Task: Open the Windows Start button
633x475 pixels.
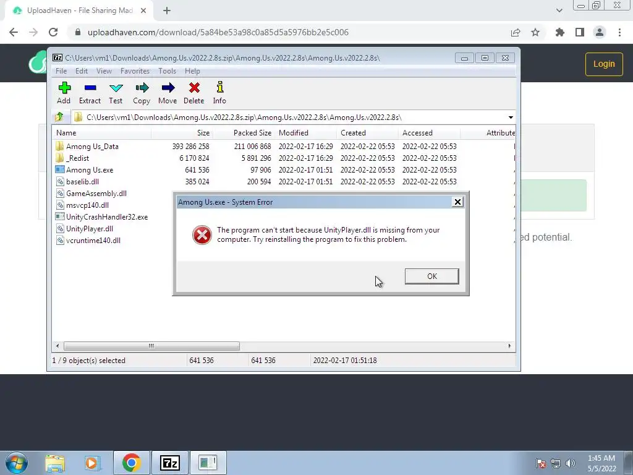Action: pyautogui.click(x=17, y=463)
